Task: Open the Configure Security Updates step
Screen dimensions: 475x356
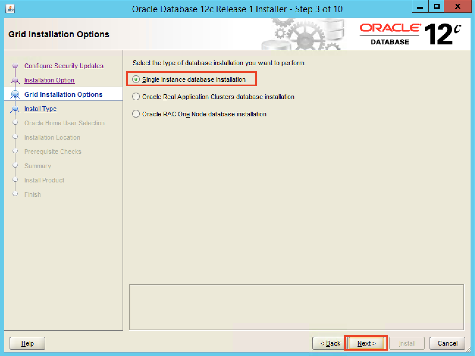Action: [64, 66]
